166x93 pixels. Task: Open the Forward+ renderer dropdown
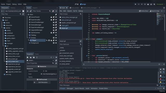[161, 4]
